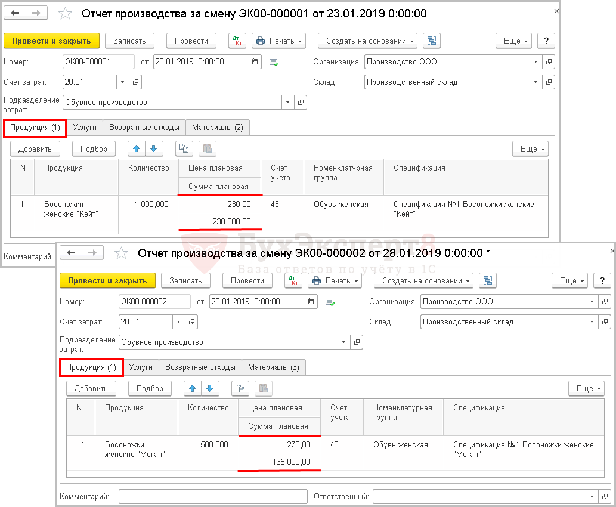Open the Печать dropdown in report ЭК00-000002
Image resolution: width=616 pixels, height=507 pixels.
(x=335, y=280)
